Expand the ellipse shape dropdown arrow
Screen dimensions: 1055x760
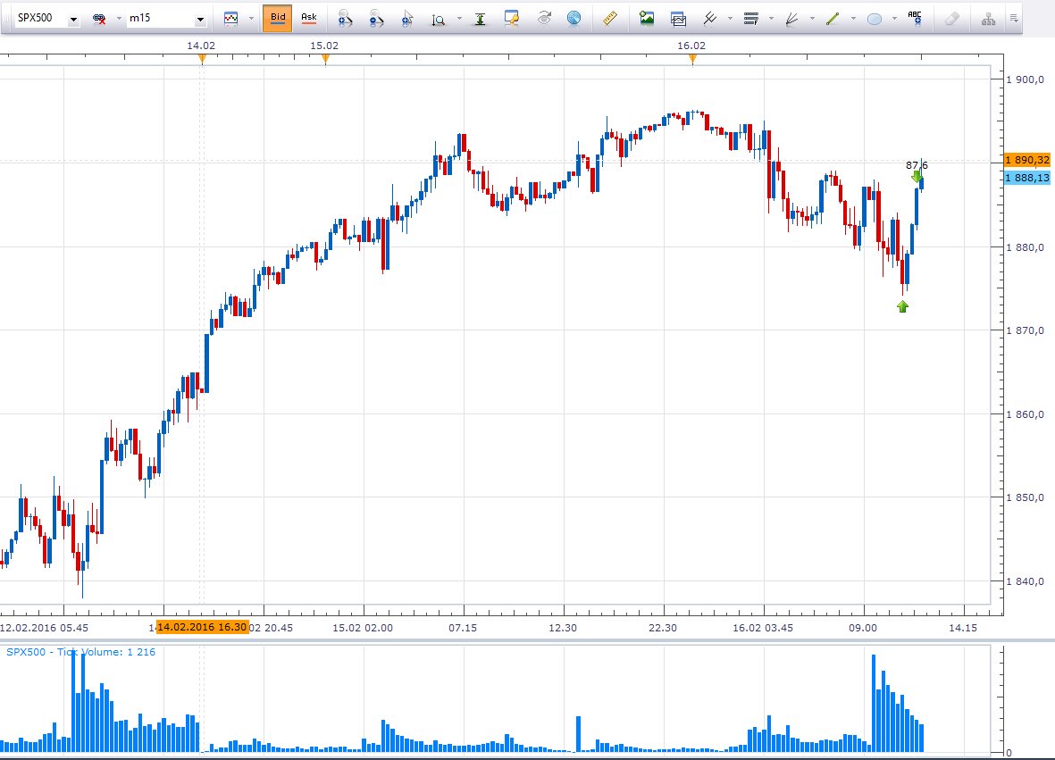pos(894,19)
